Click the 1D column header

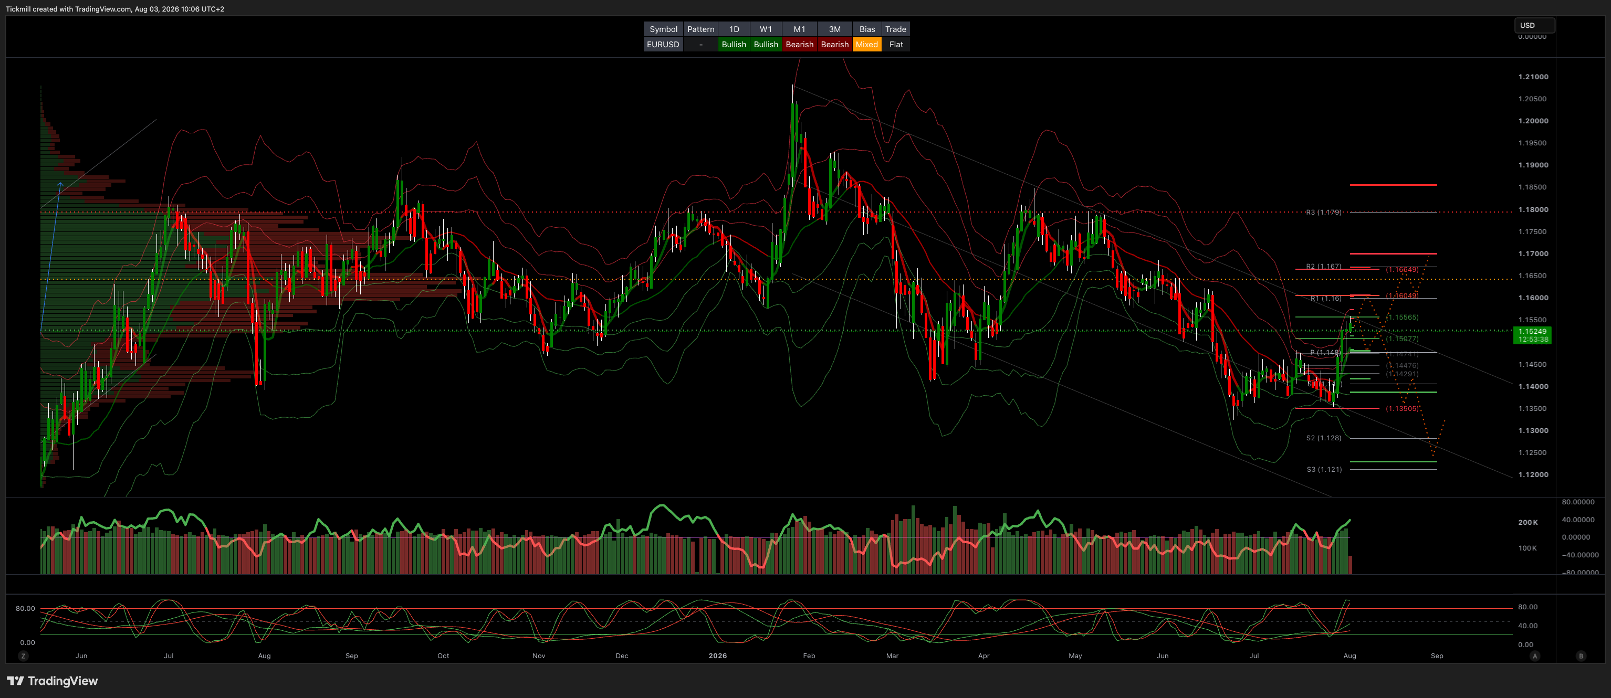734,29
